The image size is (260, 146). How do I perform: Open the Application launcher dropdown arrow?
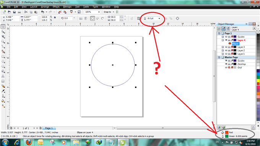tap(75, 12)
